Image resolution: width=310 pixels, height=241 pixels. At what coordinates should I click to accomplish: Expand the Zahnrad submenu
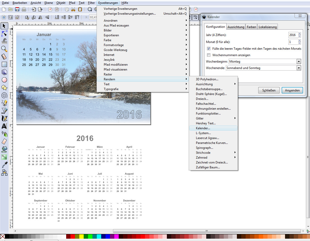[213, 158]
